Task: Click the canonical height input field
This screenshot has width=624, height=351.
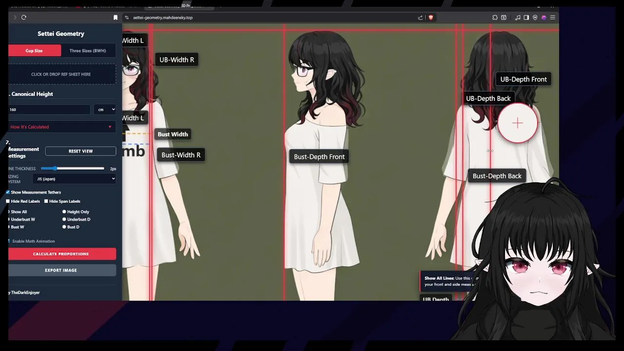Action: 49,109
